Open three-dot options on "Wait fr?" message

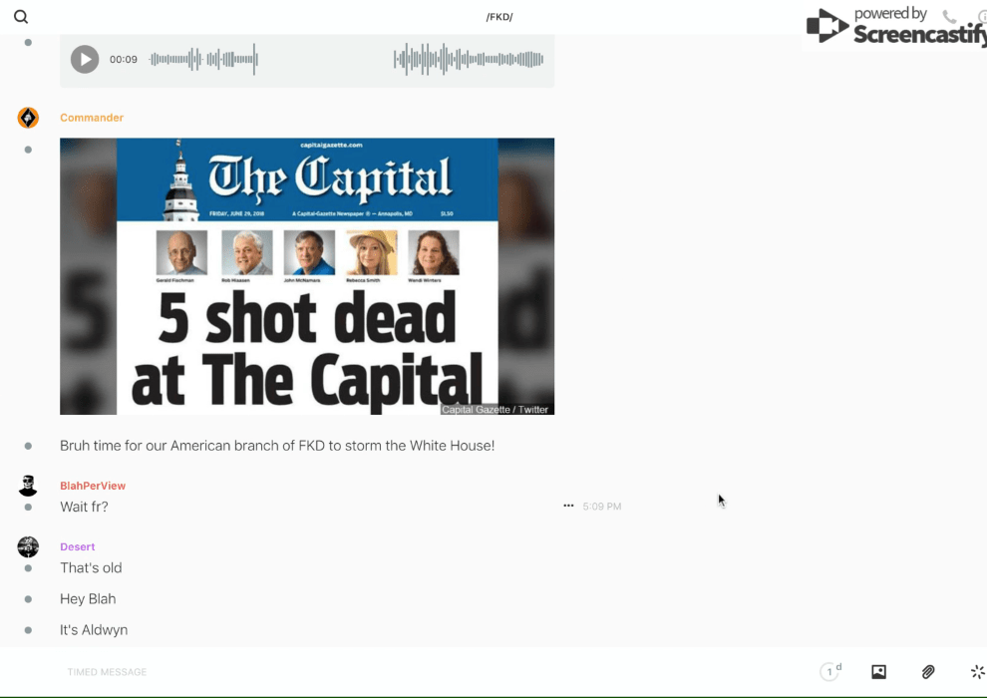568,506
